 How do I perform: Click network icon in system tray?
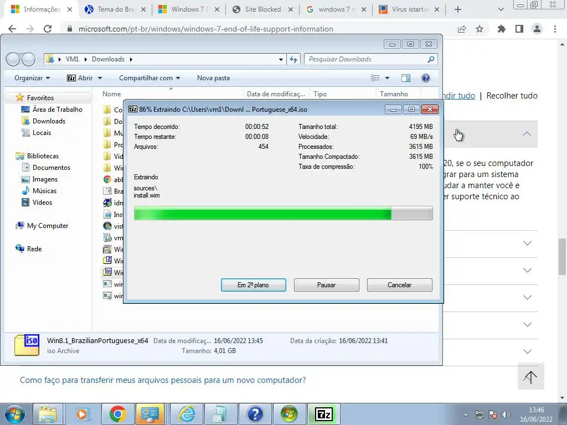click(x=480, y=414)
